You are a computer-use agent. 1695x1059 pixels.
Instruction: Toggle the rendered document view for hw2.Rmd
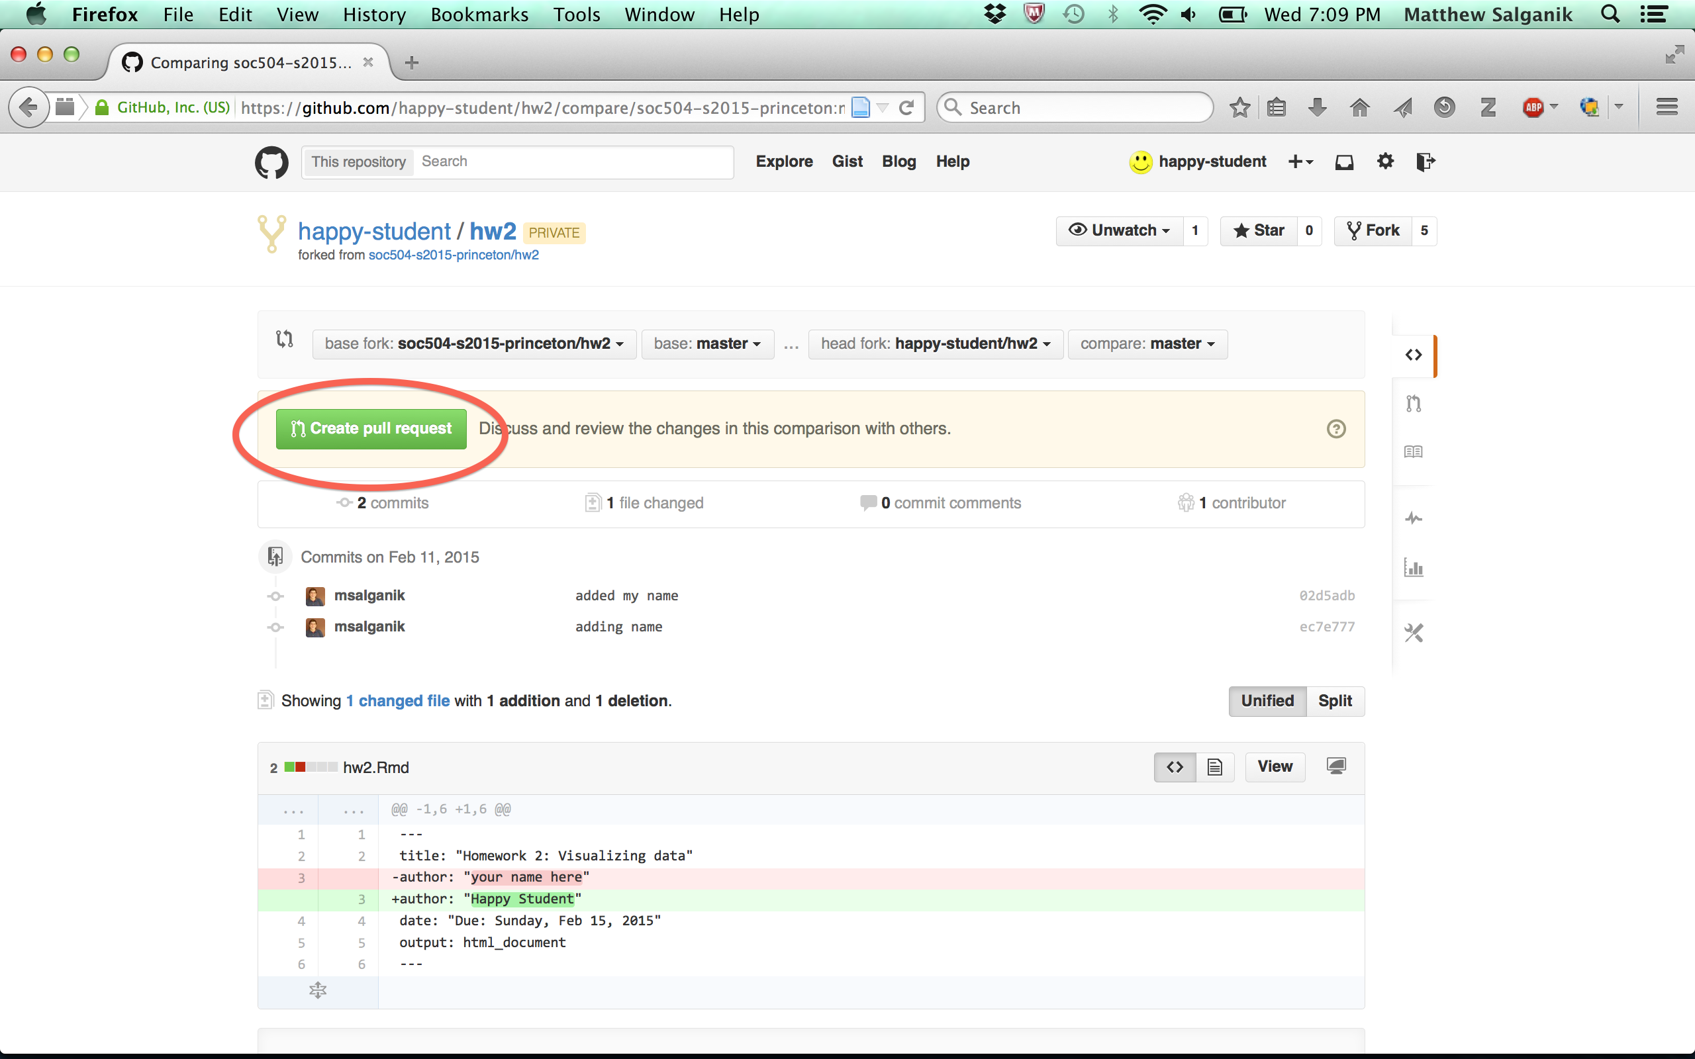1214,767
